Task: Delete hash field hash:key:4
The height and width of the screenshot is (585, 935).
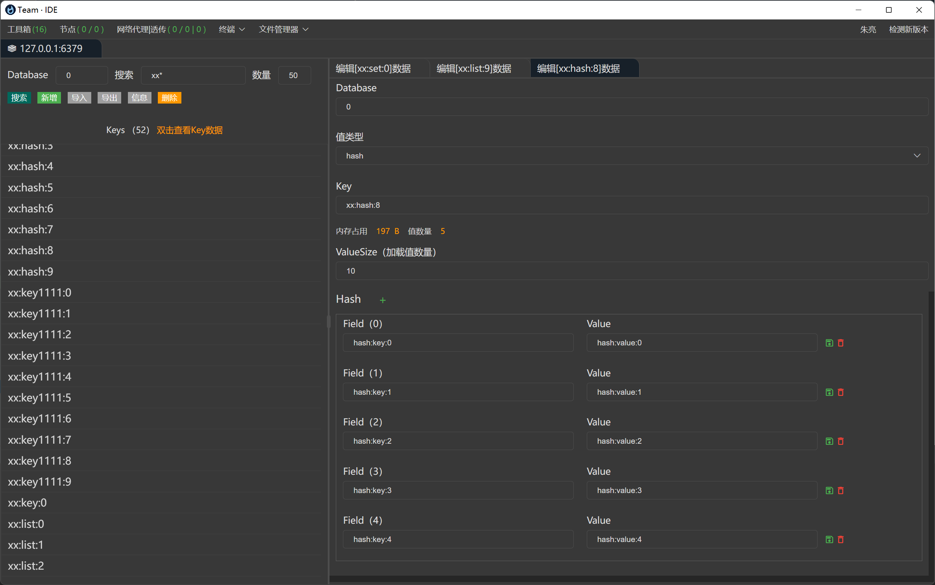Action: click(x=841, y=539)
